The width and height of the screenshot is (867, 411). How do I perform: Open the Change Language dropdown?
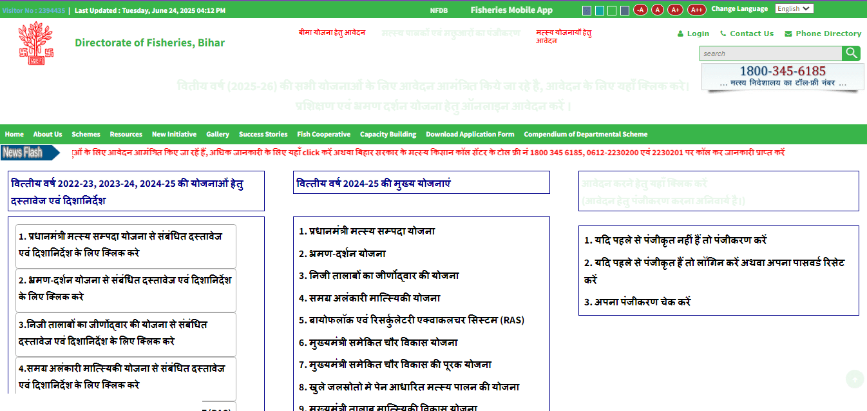coord(794,9)
